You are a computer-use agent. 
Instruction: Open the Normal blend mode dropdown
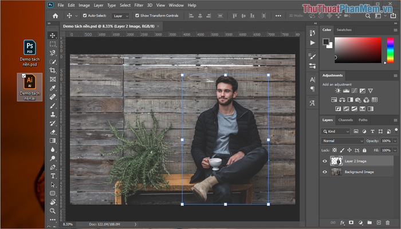tap(343, 141)
